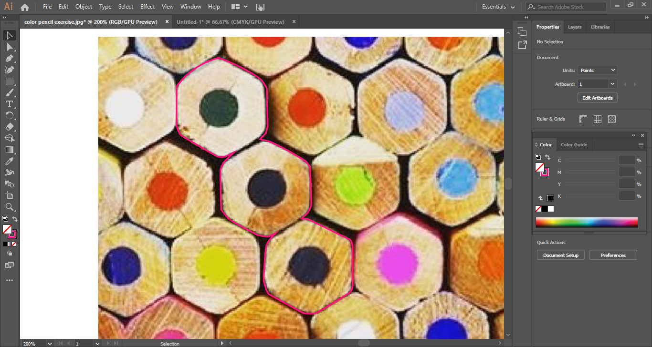Switch to Untitled-1 document tab
Viewport: 652px width, 347px height.
pyautogui.click(x=230, y=22)
